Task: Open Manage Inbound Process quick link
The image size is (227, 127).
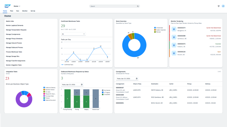Action: click(14, 43)
